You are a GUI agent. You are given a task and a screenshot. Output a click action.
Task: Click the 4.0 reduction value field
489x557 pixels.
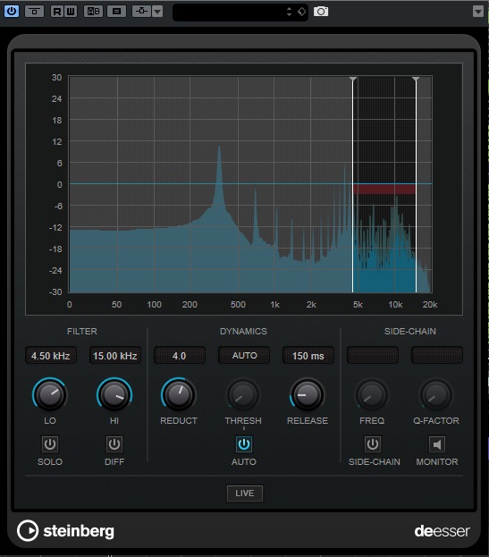[180, 356]
